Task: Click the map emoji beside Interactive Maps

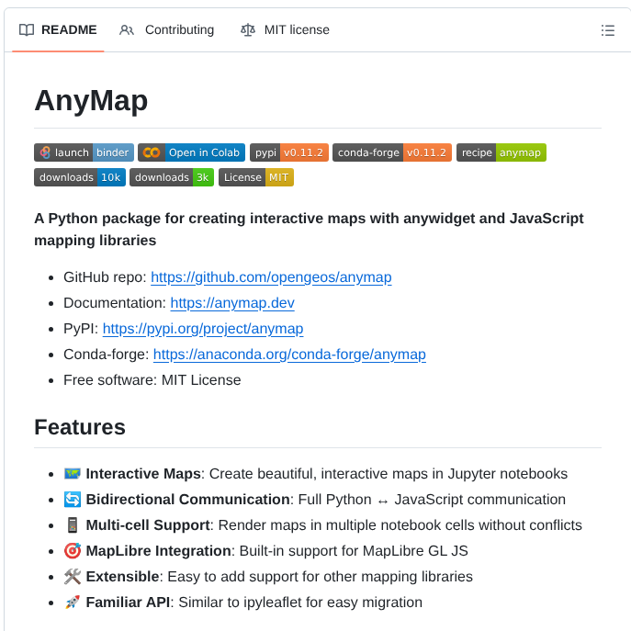Action: 73,474
